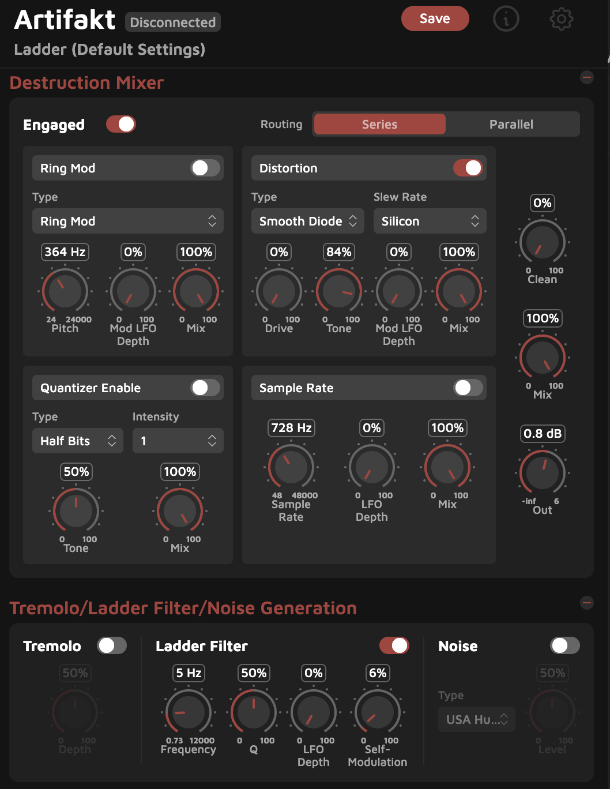Image resolution: width=610 pixels, height=789 pixels.
Task: Click the Distortion Mix knob
Action: [x=459, y=291]
